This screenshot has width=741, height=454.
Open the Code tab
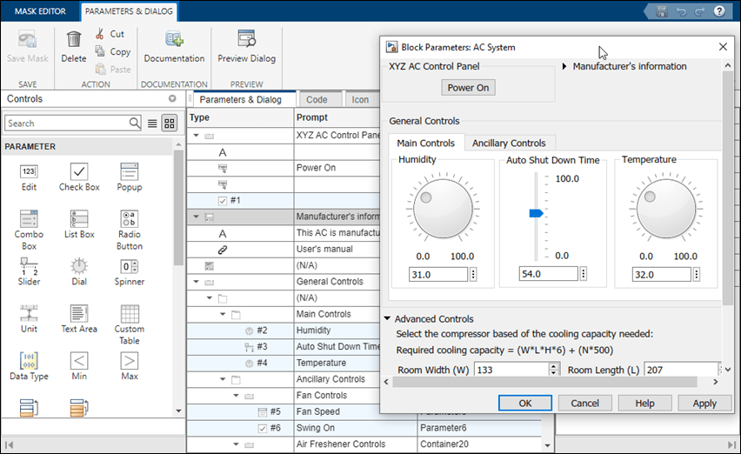(x=317, y=99)
